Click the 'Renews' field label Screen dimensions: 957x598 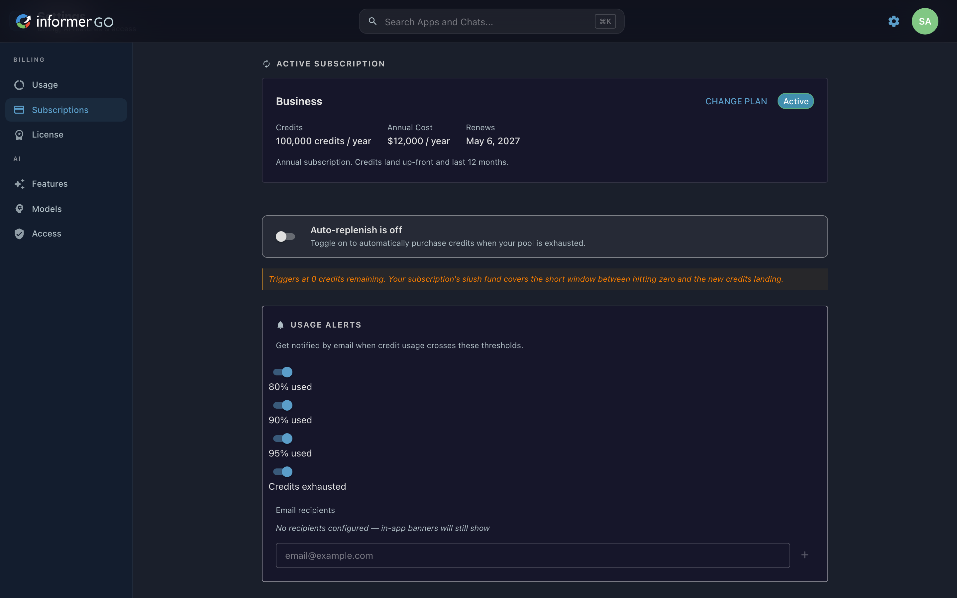[x=480, y=128]
